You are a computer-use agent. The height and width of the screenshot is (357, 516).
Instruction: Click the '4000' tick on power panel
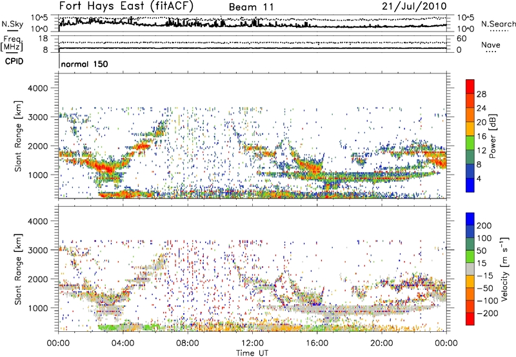[37, 88]
